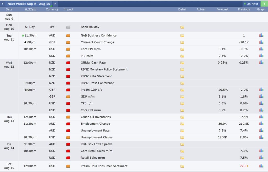
Task: Select the Prelim GDP q/q event
Action: coord(91,90)
